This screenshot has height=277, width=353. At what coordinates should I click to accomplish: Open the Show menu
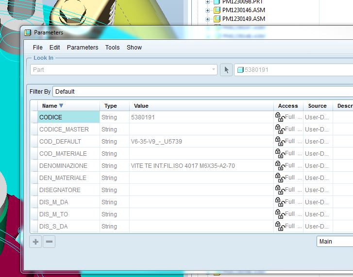pos(134,48)
